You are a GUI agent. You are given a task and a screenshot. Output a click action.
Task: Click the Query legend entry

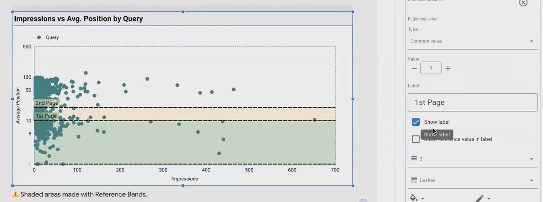[x=48, y=37]
